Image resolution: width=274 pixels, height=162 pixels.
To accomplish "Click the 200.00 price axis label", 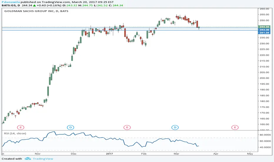I will [264, 78].
